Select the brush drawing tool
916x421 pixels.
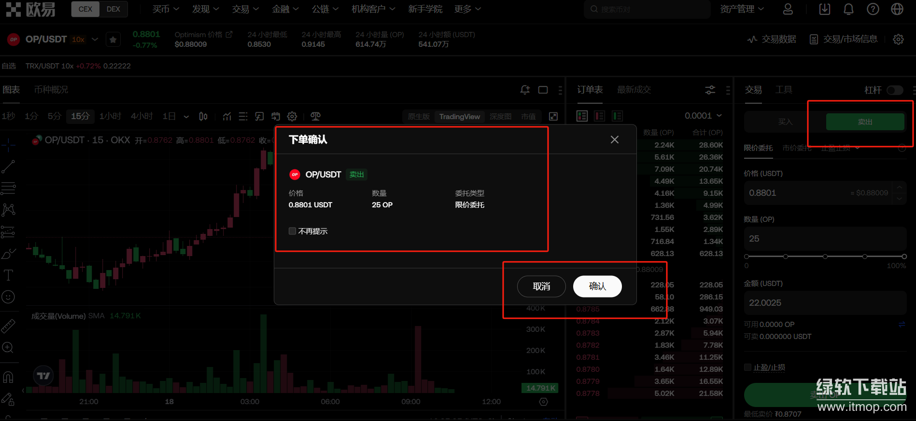[x=8, y=254]
